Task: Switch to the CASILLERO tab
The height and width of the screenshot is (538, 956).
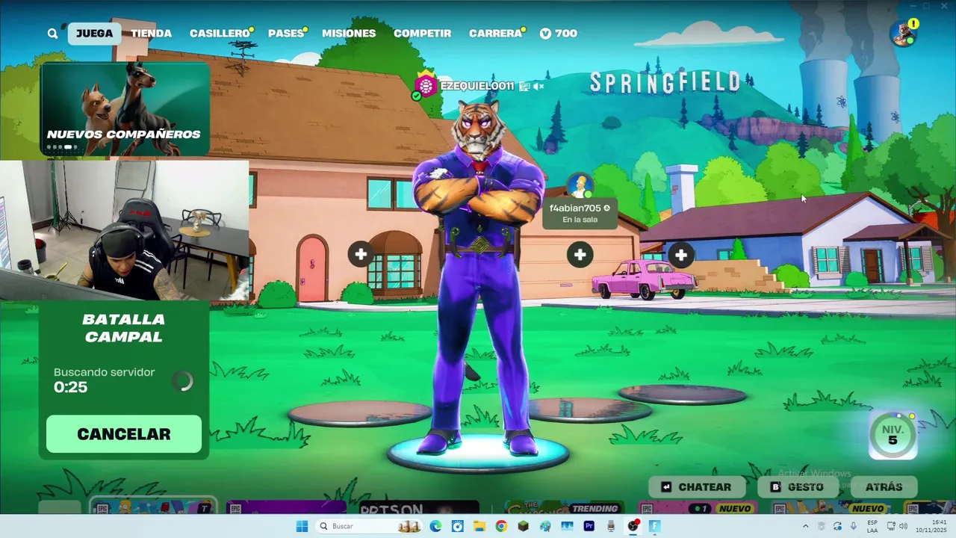Action: (220, 34)
